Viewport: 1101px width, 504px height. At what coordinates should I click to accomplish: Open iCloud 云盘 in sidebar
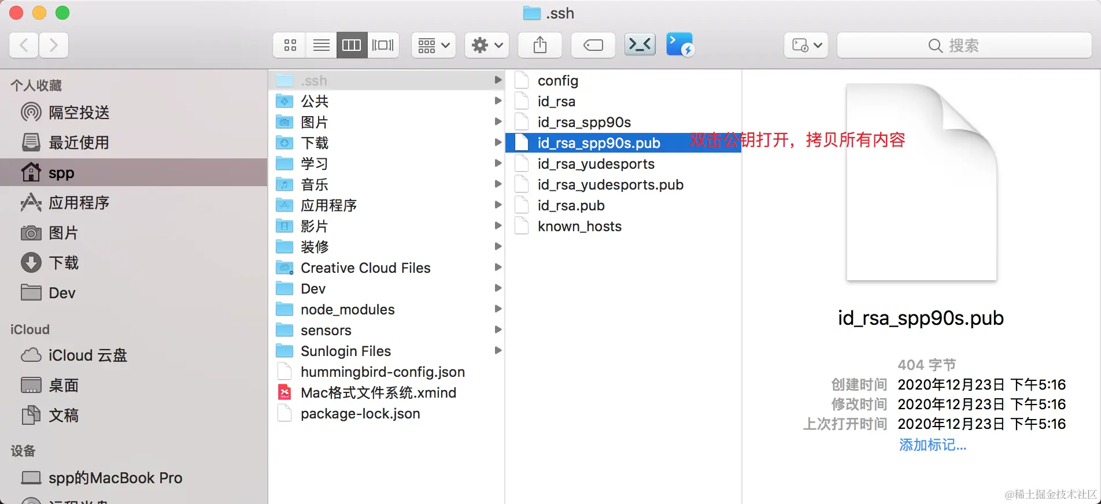pyautogui.click(x=134, y=355)
